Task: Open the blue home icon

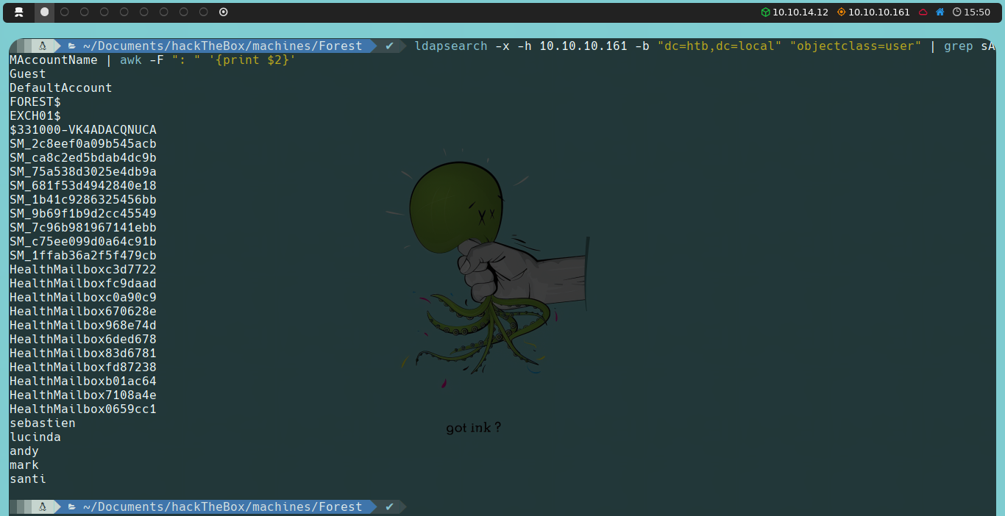Action: point(940,12)
